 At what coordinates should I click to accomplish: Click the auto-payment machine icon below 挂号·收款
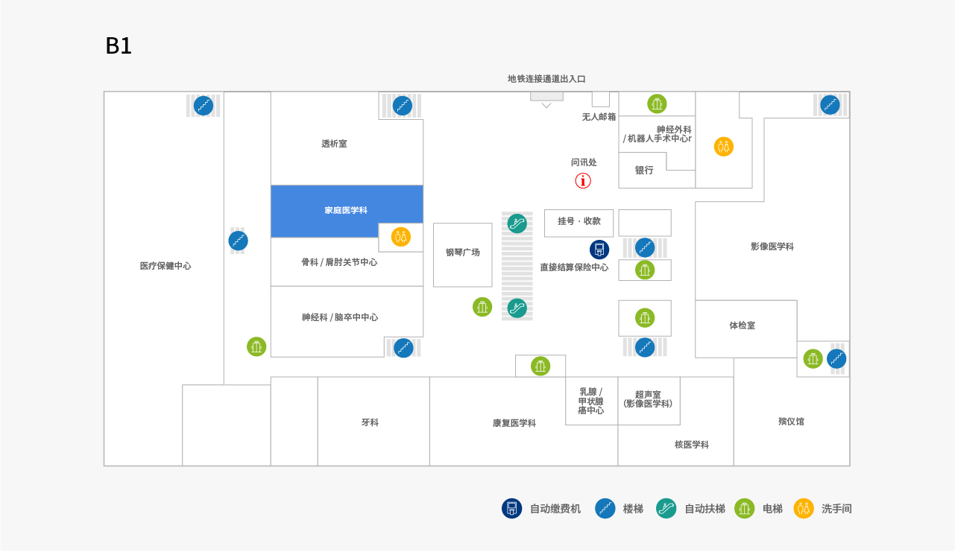coord(599,250)
